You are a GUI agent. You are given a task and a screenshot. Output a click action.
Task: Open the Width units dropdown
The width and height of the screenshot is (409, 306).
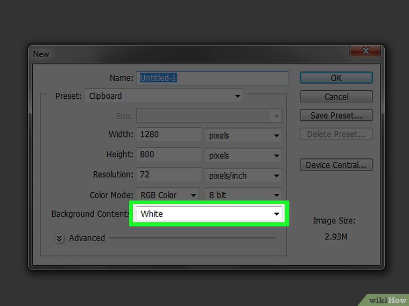pos(243,135)
